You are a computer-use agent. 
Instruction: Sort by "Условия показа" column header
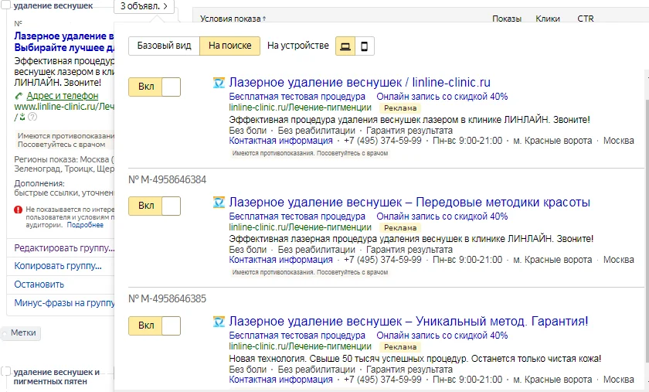pos(232,19)
